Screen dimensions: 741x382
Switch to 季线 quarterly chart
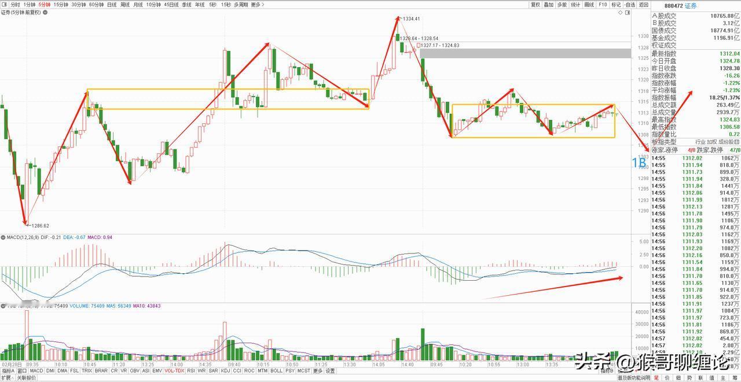(186, 5)
